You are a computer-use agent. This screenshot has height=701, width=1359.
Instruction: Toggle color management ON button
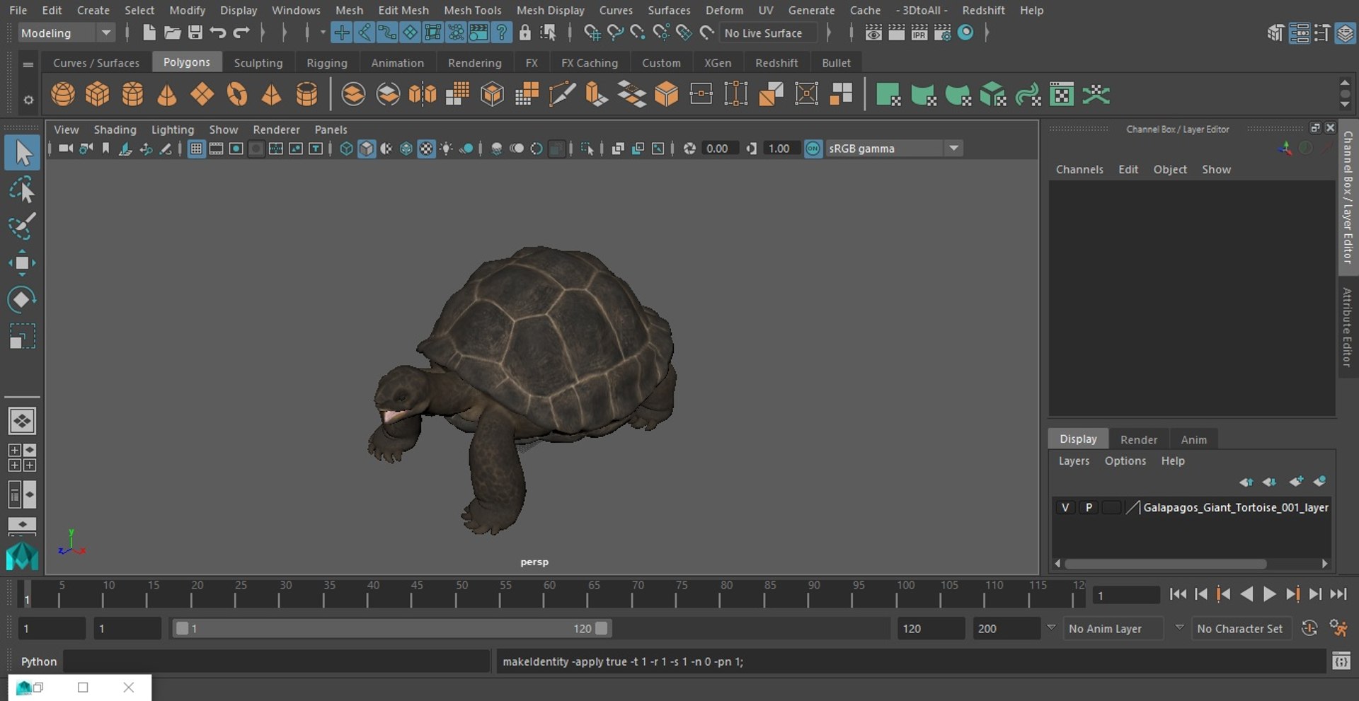tap(813, 149)
